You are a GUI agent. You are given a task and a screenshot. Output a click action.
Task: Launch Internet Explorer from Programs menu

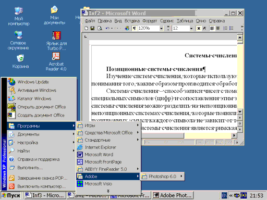[x=108, y=147]
